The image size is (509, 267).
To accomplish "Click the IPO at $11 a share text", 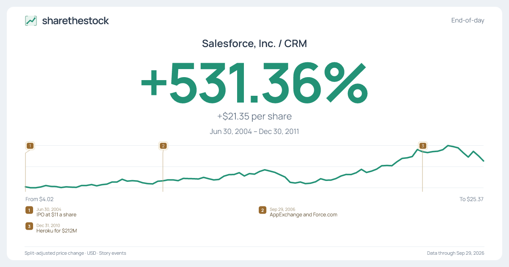I will pyautogui.click(x=56, y=215).
